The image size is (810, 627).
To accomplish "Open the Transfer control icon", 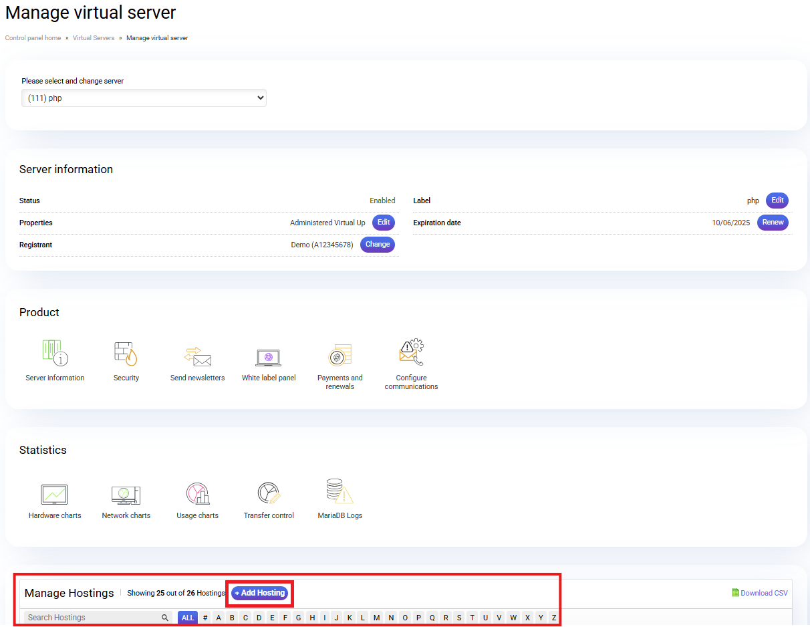I will click(x=269, y=495).
